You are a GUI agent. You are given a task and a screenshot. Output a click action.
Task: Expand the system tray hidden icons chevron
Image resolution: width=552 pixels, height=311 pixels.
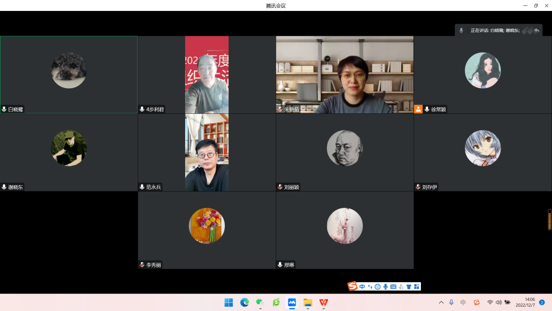(441, 302)
